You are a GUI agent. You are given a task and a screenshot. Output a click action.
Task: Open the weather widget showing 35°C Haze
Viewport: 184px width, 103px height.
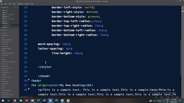click(155, 101)
